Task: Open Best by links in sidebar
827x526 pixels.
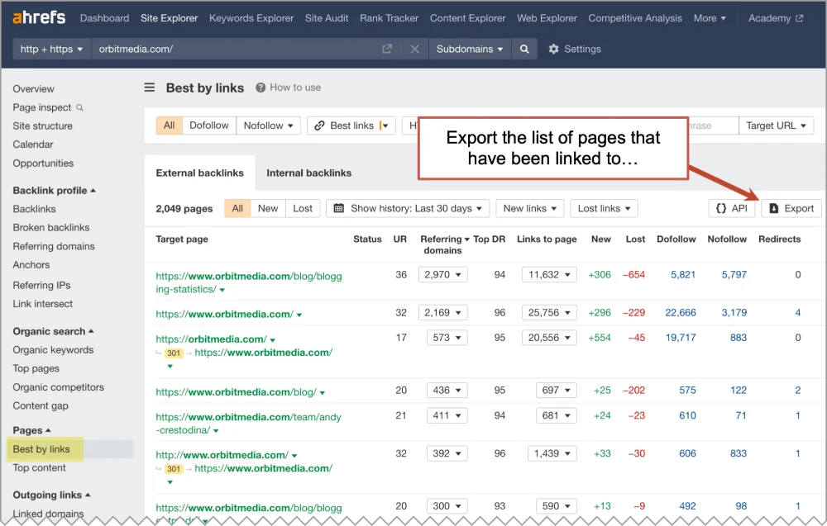Action: [41, 449]
